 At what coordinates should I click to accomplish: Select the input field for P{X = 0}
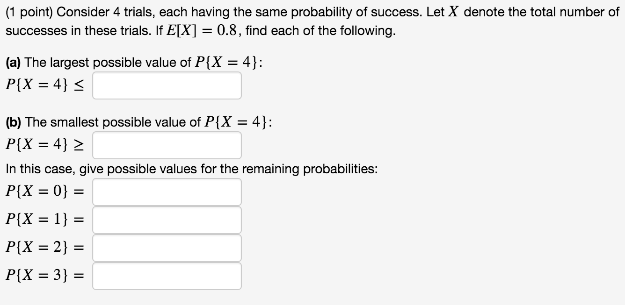(167, 192)
